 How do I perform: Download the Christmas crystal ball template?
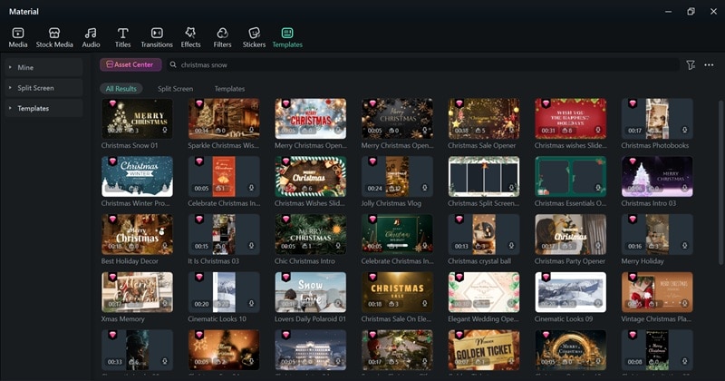click(x=511, y=246)
